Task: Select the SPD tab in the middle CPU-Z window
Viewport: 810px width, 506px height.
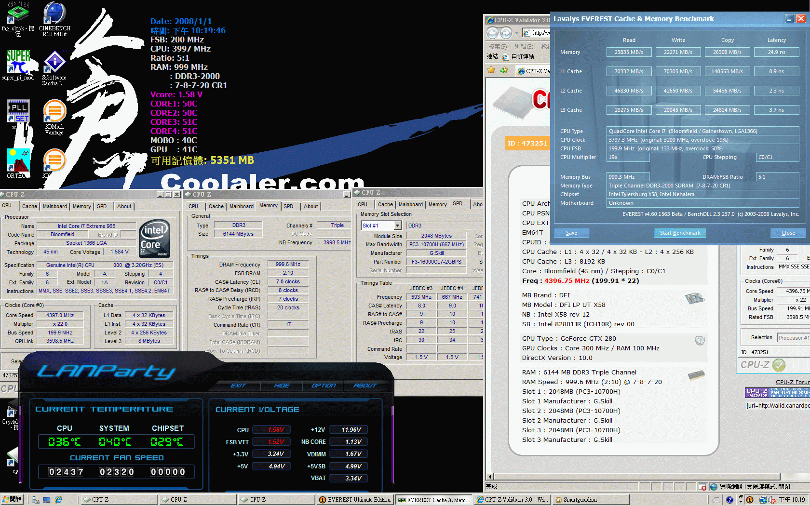Action: [288, 206]
